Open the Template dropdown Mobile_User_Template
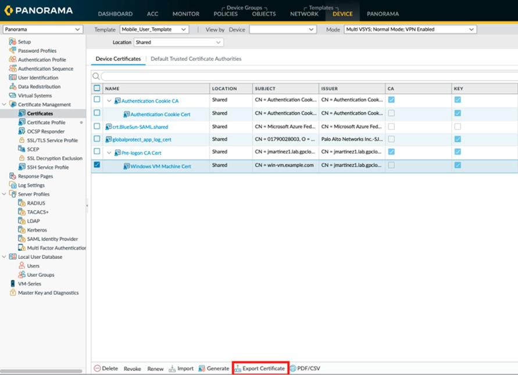This screenshot has height=375, width=518. point(154,29)
